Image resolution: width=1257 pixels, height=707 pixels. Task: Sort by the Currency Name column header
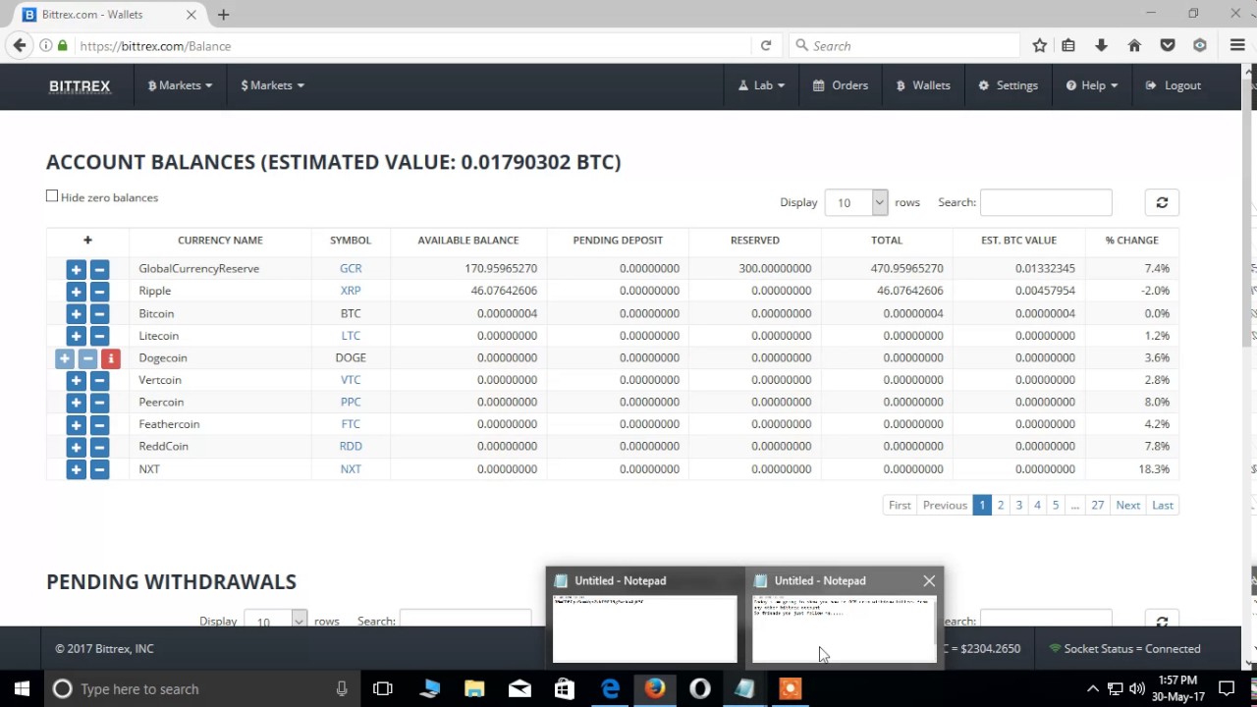click(x=220, y=240)
